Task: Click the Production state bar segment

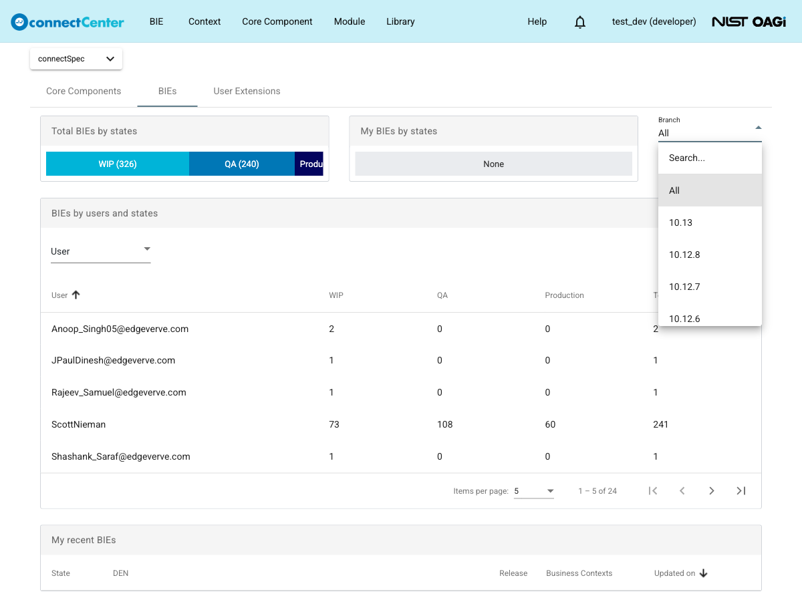Action: [309, 164]
